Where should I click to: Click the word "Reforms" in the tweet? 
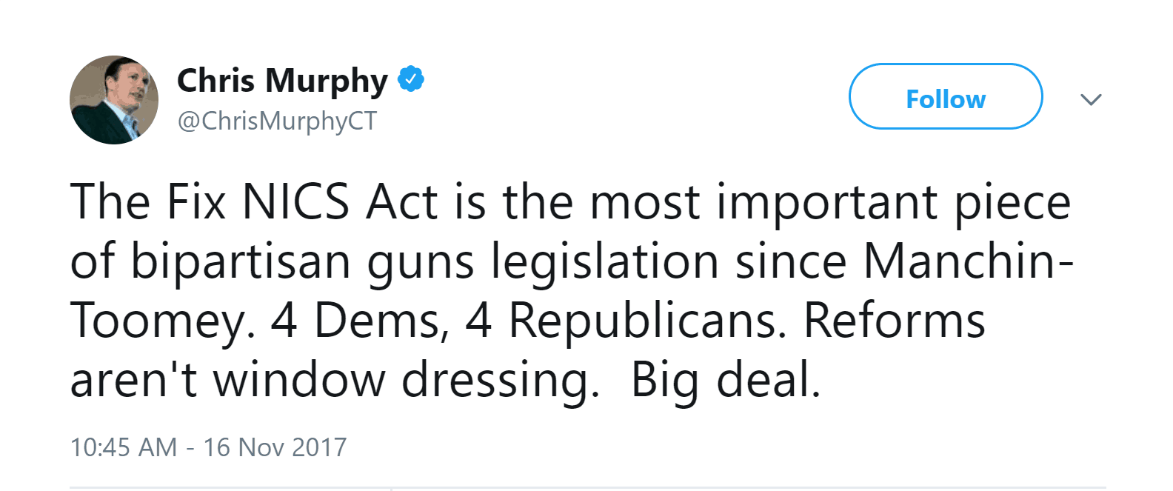(895, 321)
